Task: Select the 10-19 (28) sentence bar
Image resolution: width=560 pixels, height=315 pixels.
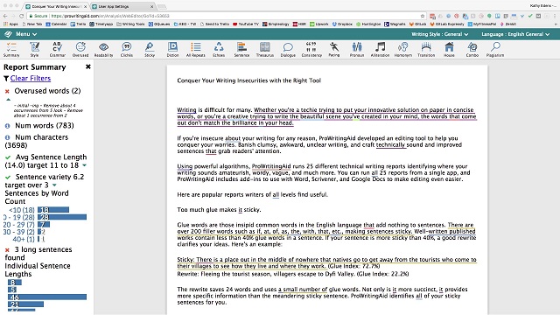Action: point(62,217)
